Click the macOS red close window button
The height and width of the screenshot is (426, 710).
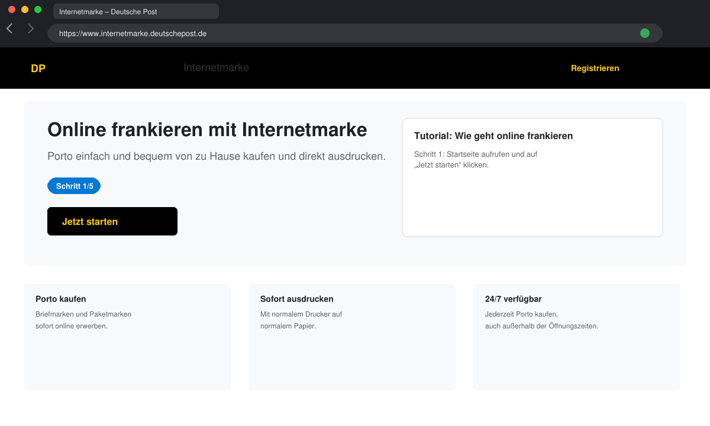(x=12, y=9)
